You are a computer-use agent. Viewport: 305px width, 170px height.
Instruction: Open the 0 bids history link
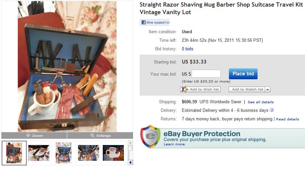[187, 49]
